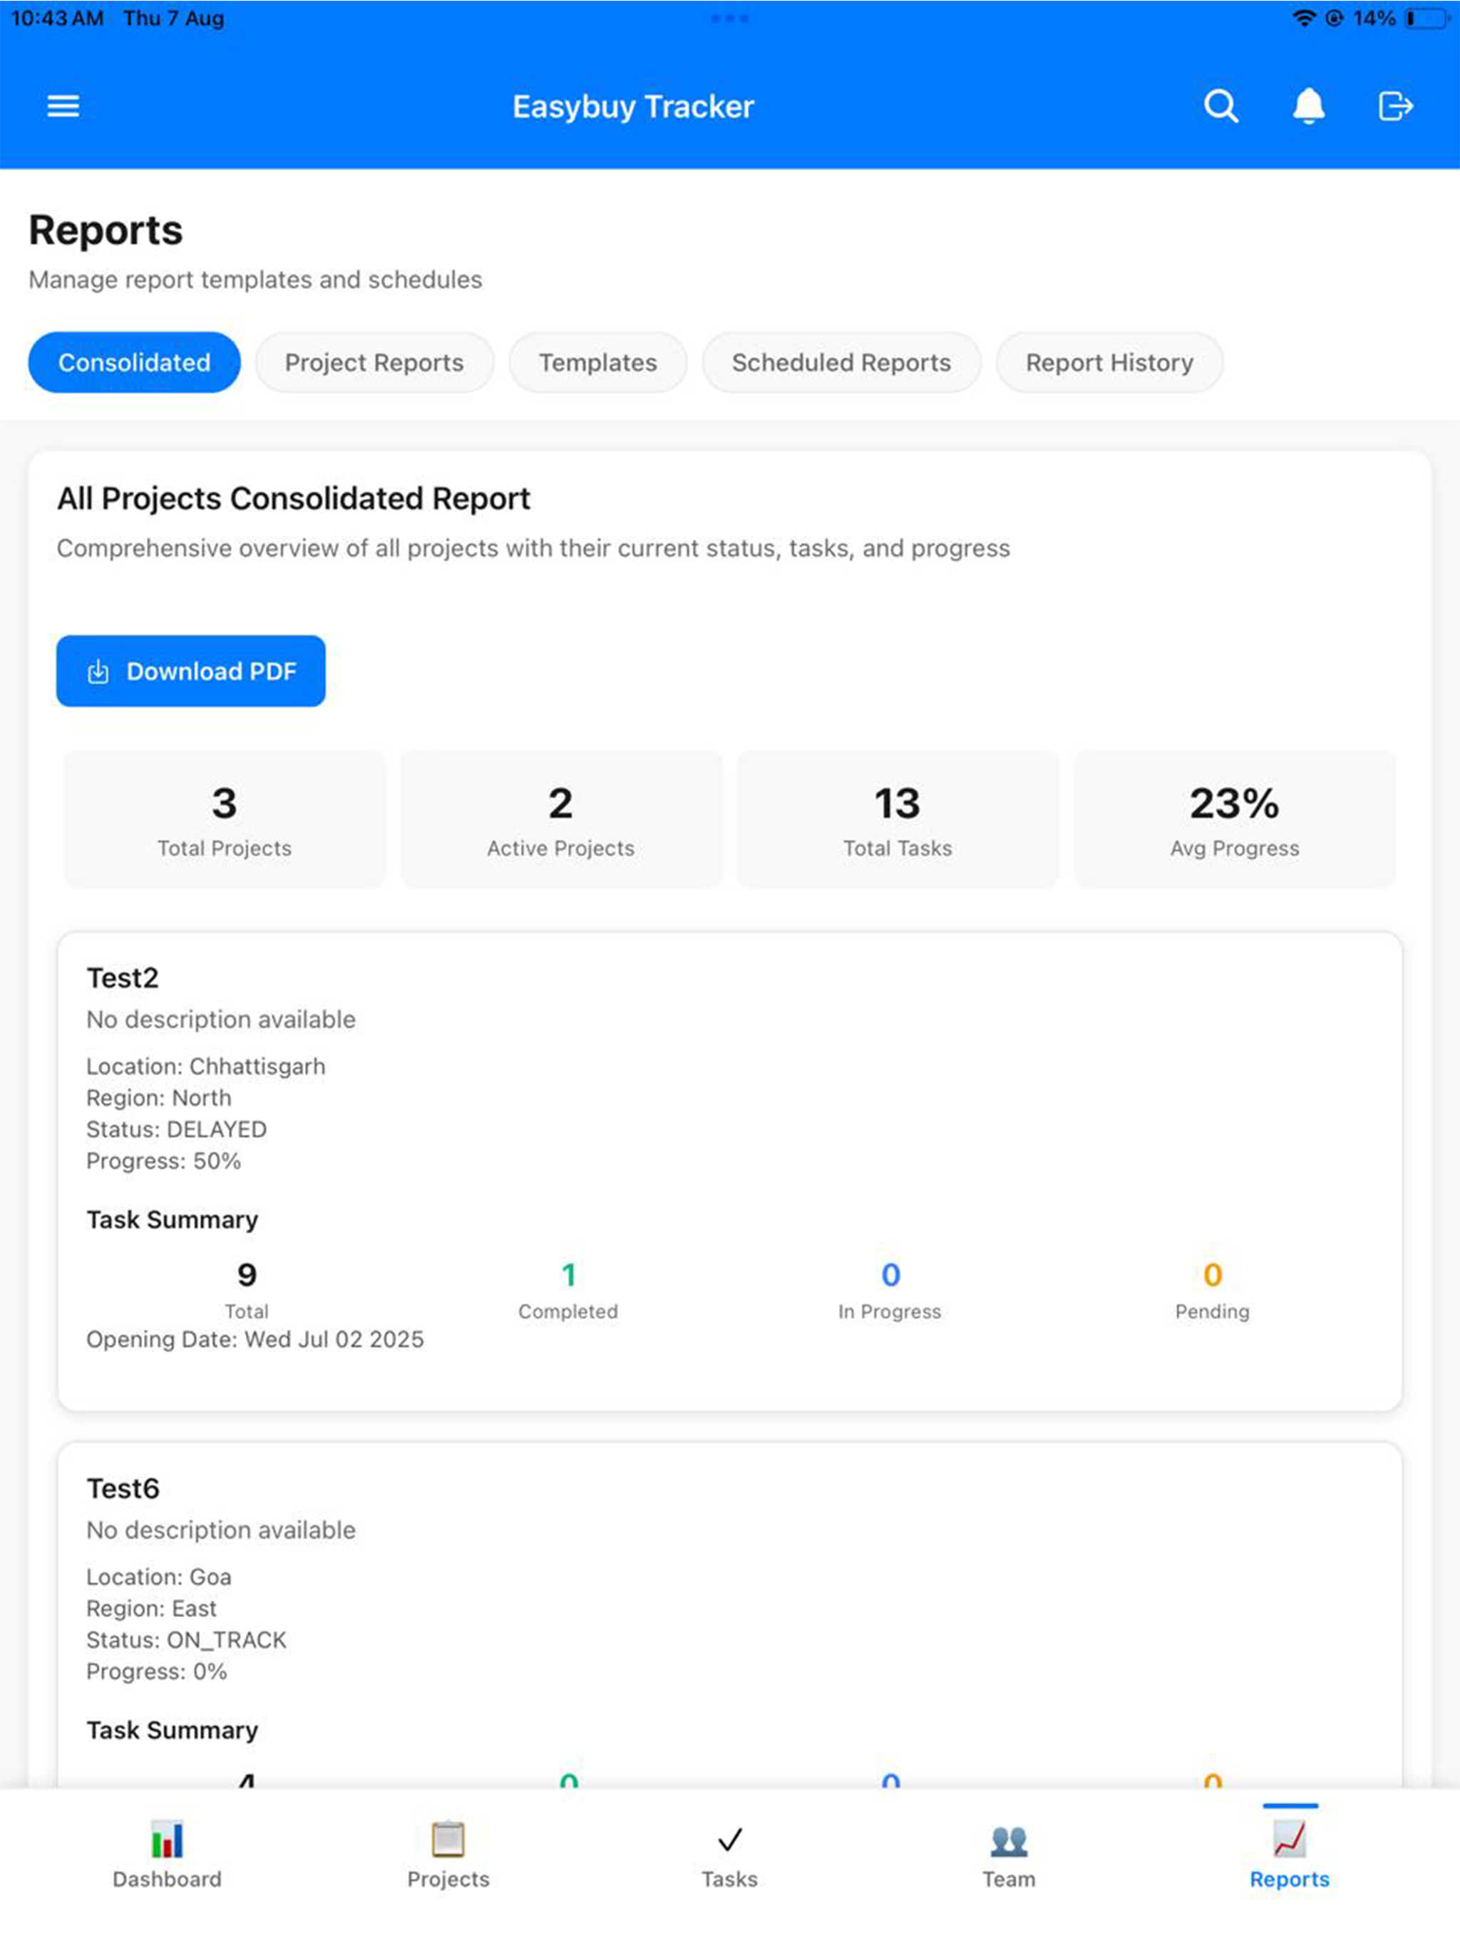Open Report History tab
Screen dimensions: 1460x1948
(1109, 362)
